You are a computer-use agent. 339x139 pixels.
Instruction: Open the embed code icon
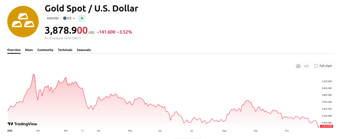306,66
